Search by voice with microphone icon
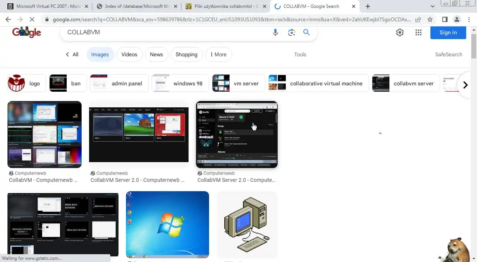Image resolution: width=477 pixels, height=262 pixels. pyautogui.click(x=275, y=32)
